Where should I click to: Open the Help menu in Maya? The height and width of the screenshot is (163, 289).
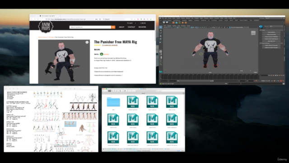point(234,18)
